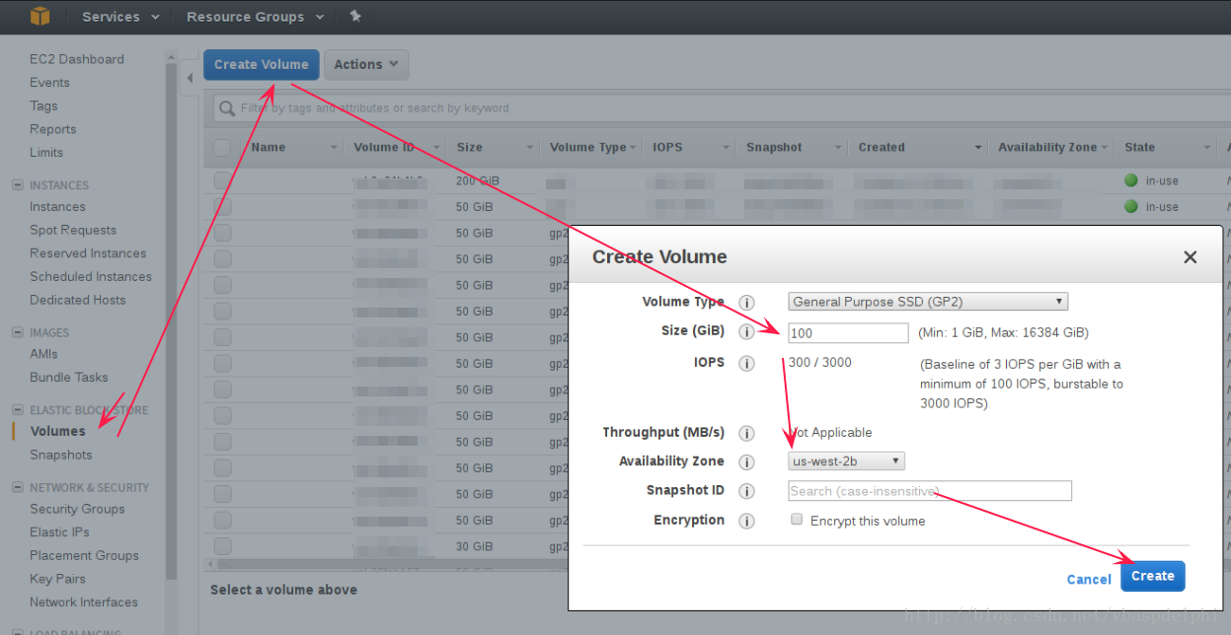Open Scheduled Instances in sidebar
Image resolution: width=1231 pixels, height=635 pixels.
[x=91, y=277]
